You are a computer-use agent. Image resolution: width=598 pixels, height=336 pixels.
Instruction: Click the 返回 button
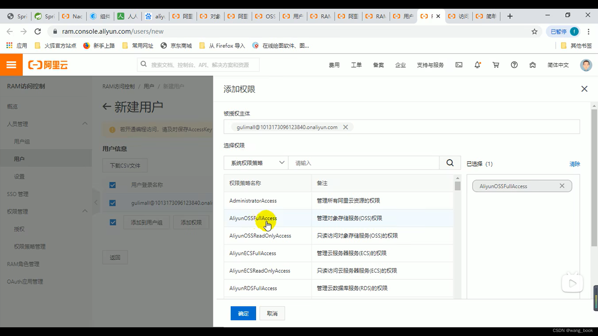[115, 258]
